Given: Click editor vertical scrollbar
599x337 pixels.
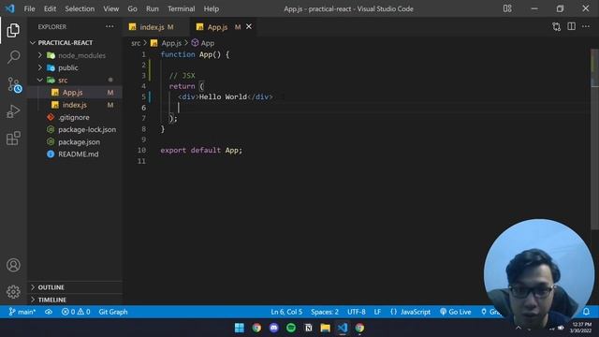Looking at the screenshot, I should (595, 139).
